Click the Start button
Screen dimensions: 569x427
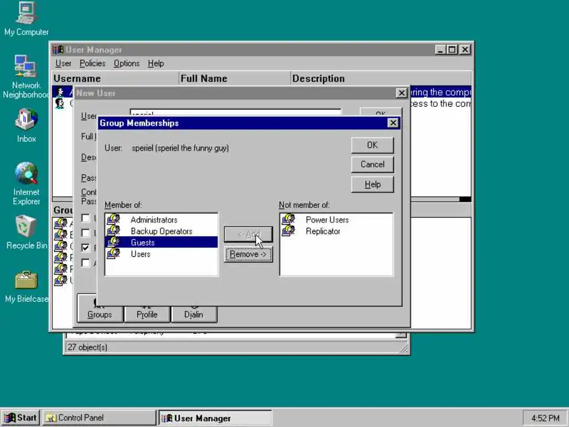point(21,418)
